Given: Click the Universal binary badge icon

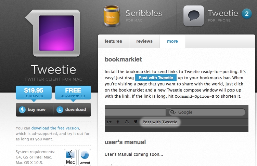Looking at the screenshot, I should click(x=85, y=157).
